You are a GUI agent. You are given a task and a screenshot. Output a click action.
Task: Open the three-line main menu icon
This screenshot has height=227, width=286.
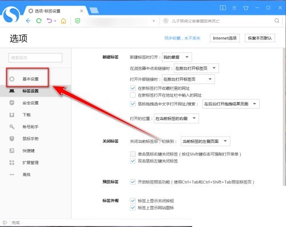pos(235,8)
